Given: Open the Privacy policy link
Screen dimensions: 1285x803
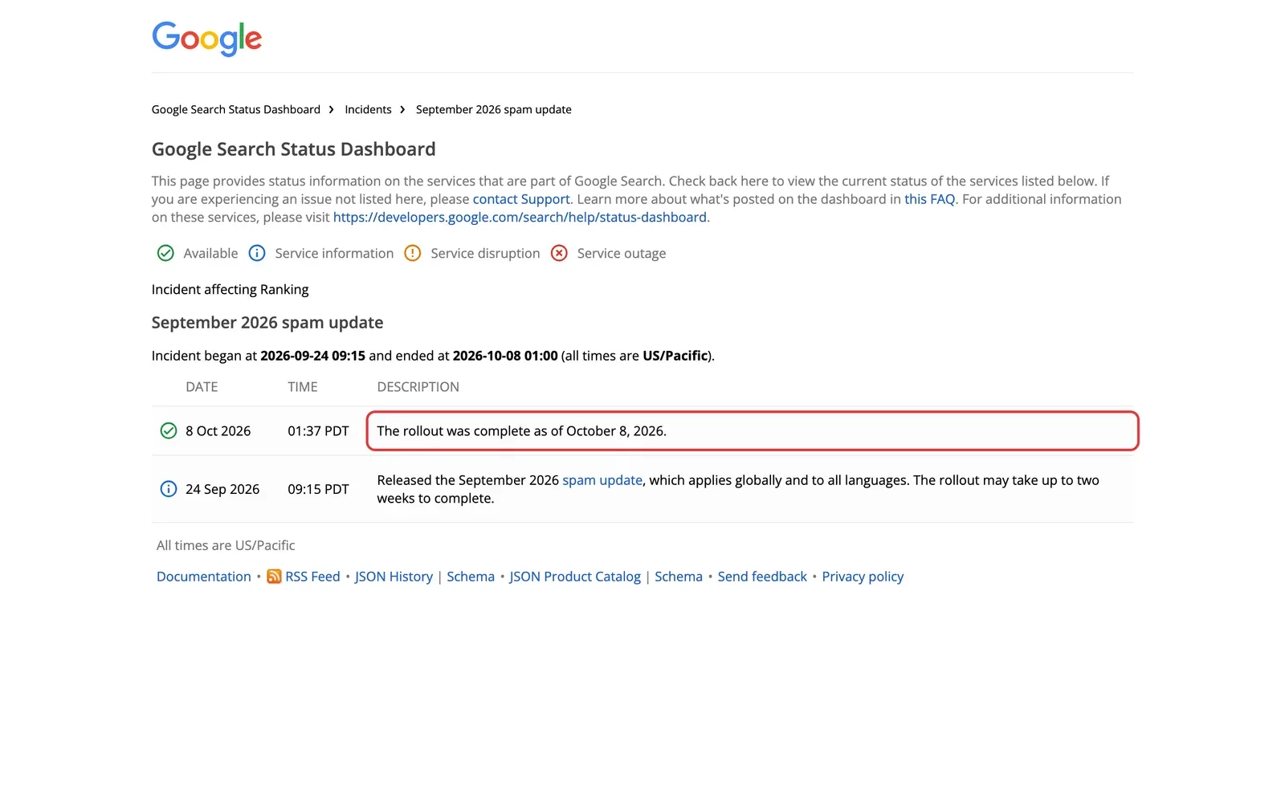Looking at the screenshot, I should click(x=863, y=577).
